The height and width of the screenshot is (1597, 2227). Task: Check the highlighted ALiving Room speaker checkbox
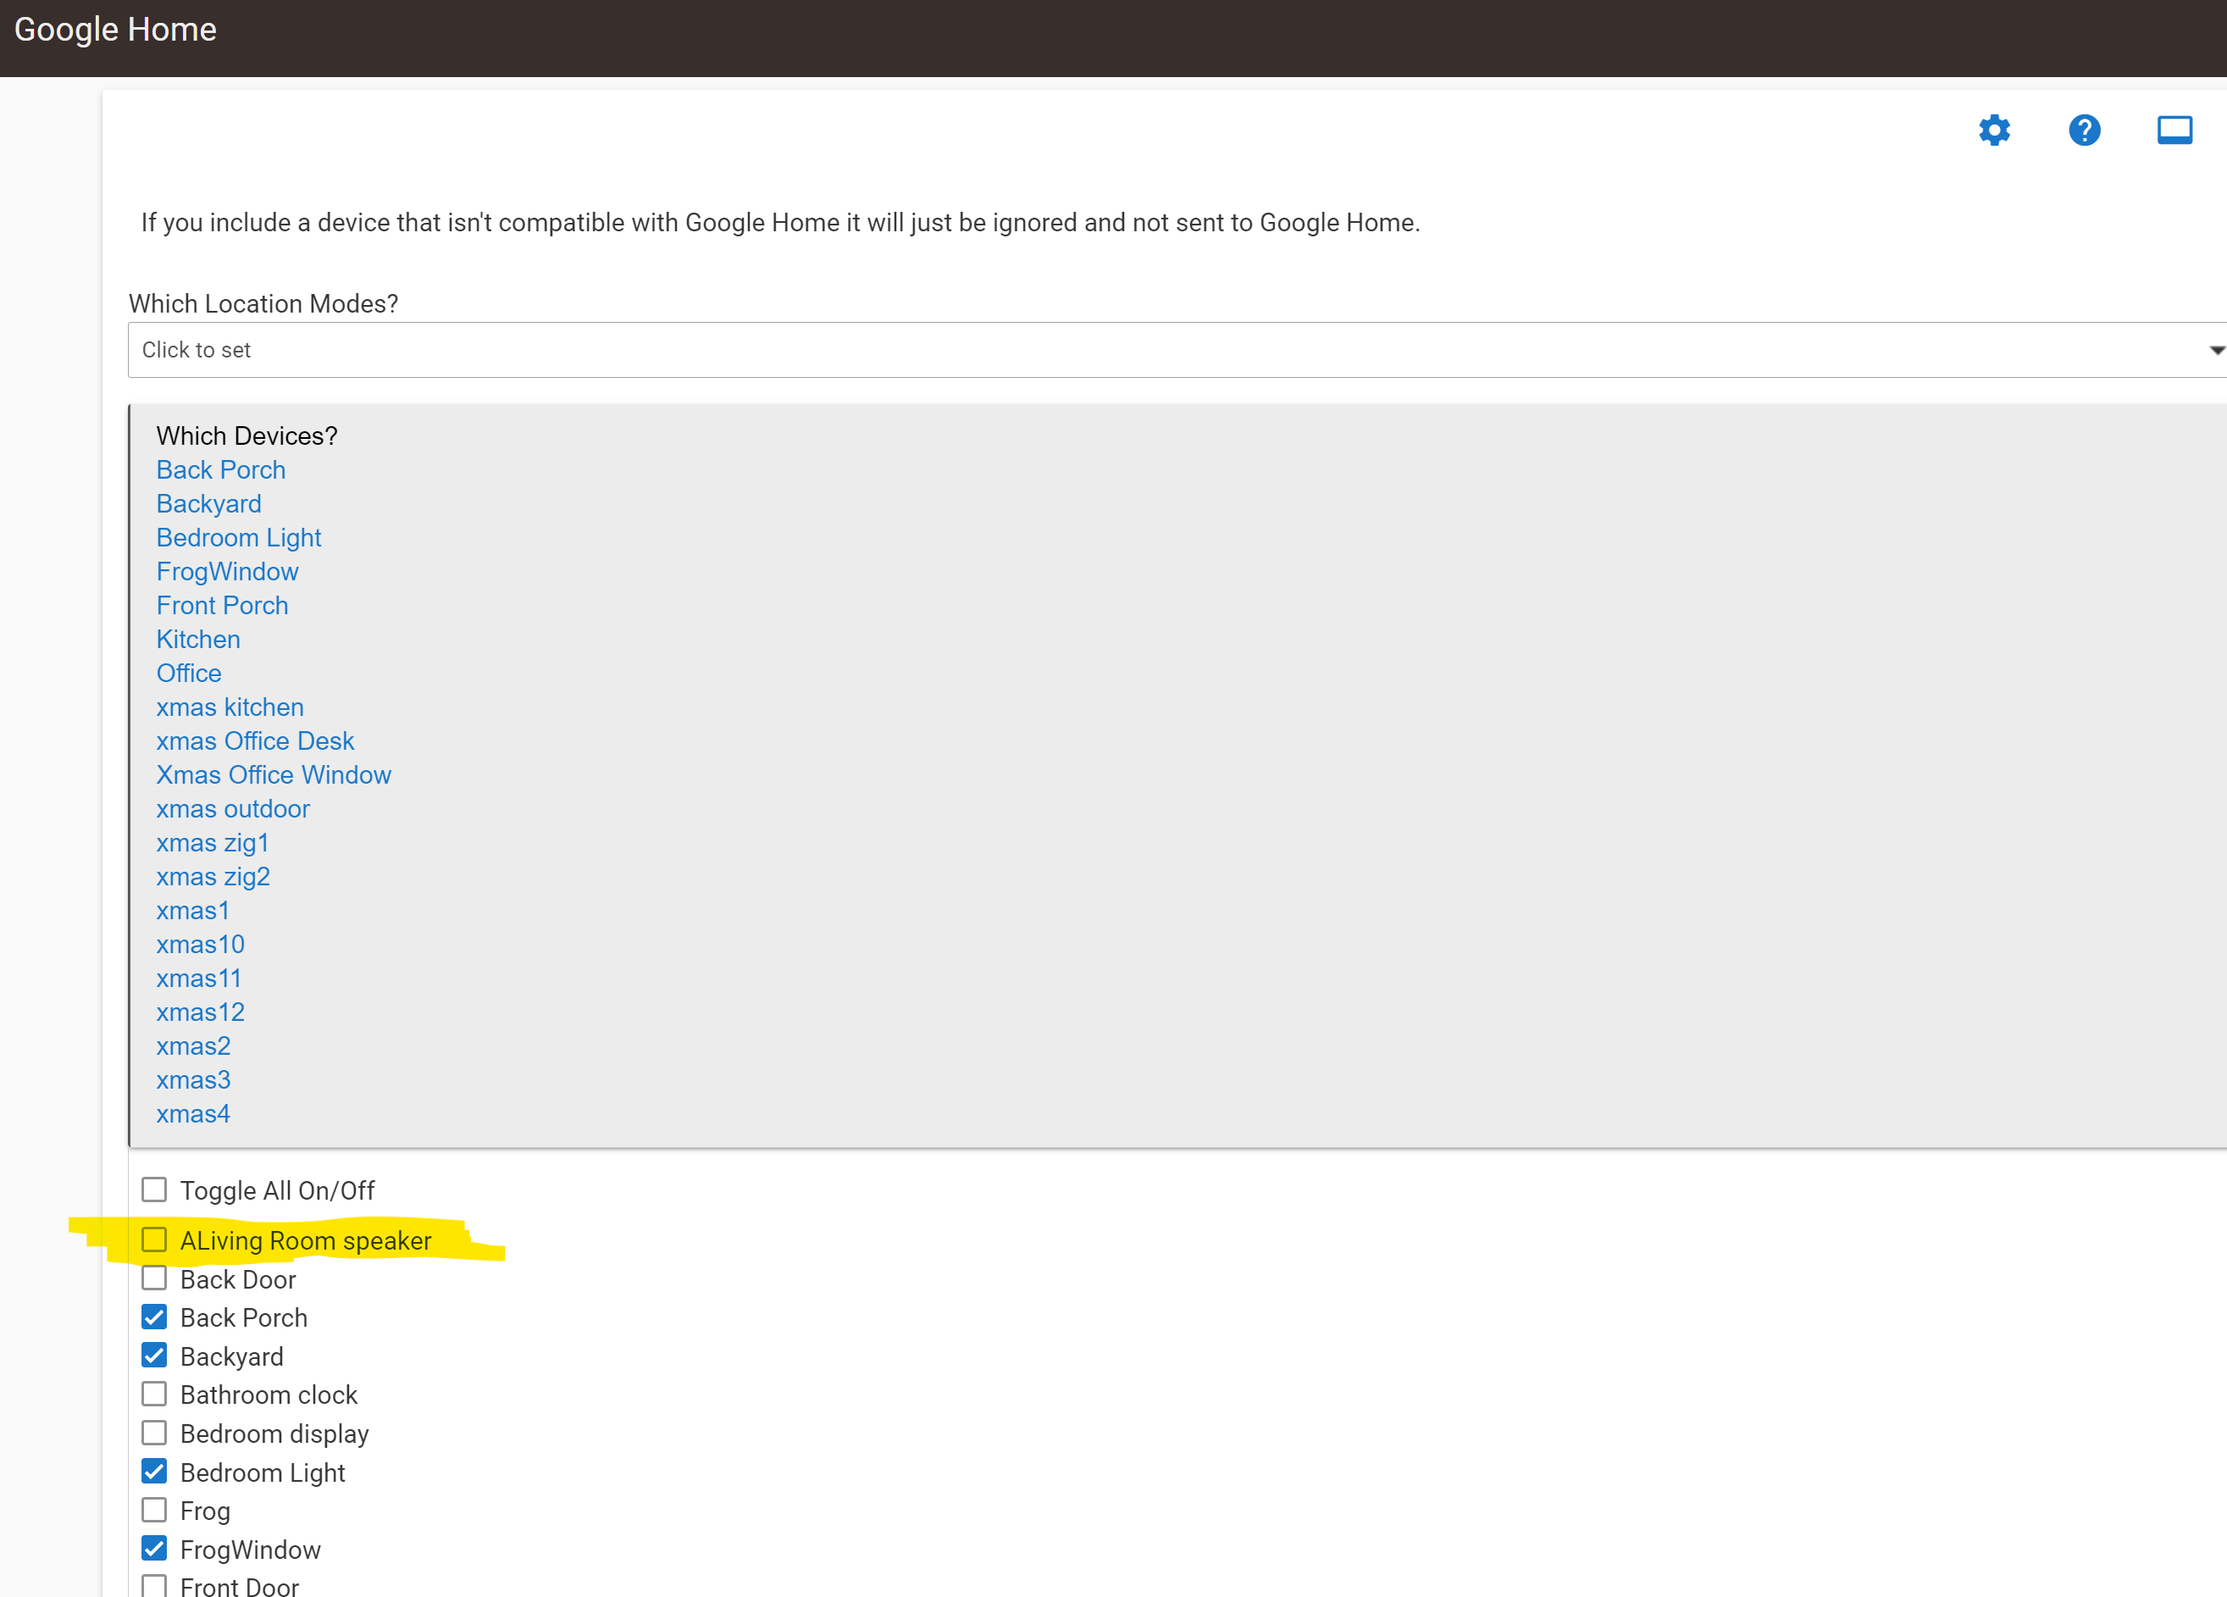coord(154,1239)
